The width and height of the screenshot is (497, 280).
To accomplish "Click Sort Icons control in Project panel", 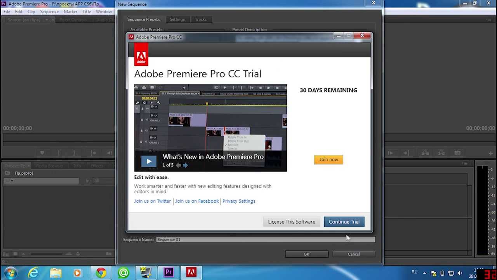I will pyautogui.click(x=78, y=254).
